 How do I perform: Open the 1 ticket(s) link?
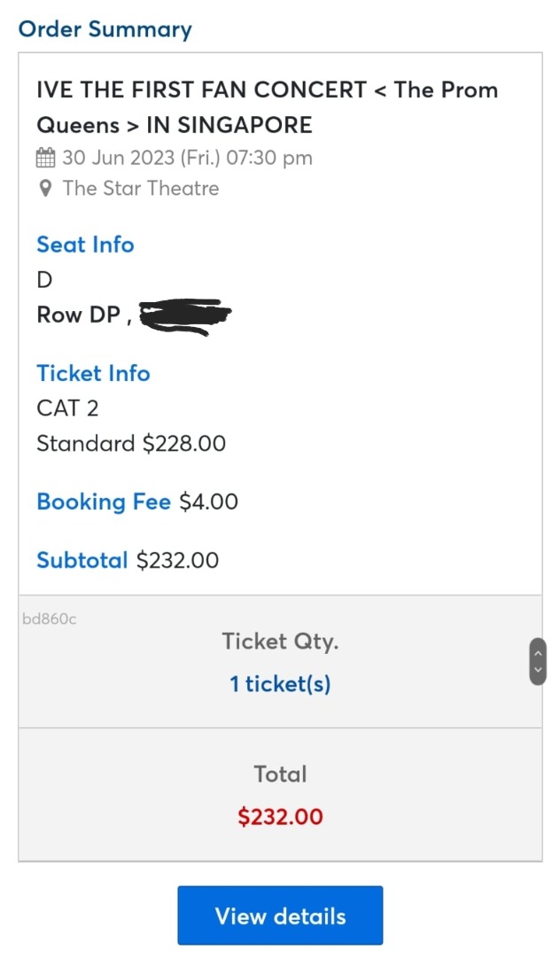[x=280, y=683]
